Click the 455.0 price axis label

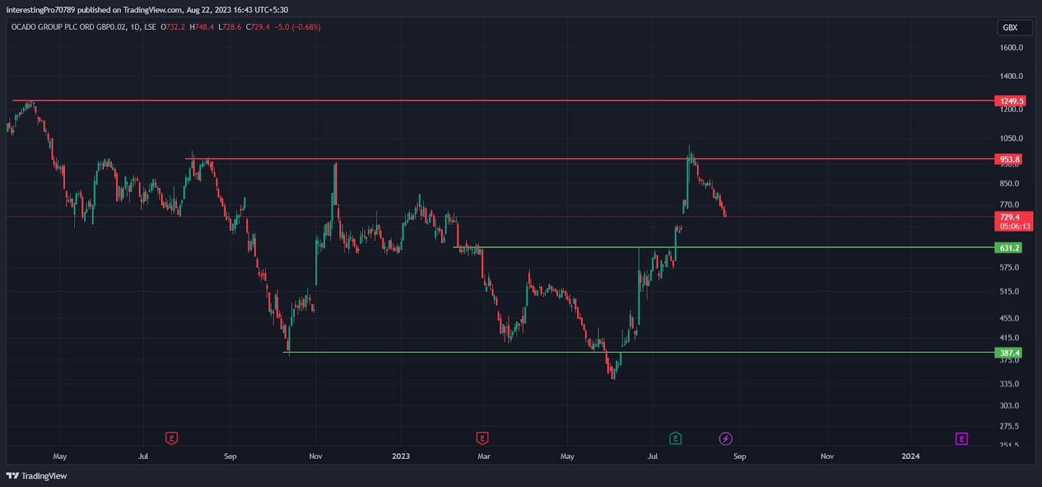point(1009,318)
